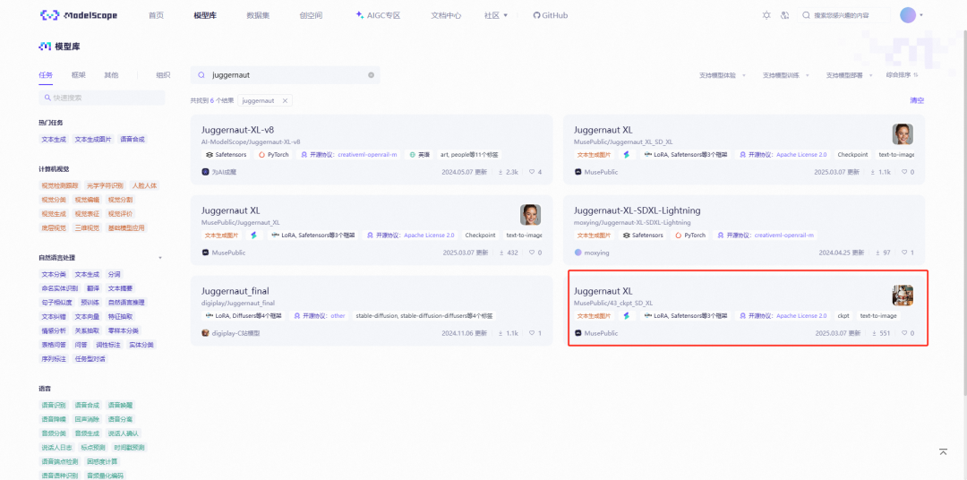967x480 pixels.
Task: Select the 视觉分割 task filter
Action: coord(120,200)
